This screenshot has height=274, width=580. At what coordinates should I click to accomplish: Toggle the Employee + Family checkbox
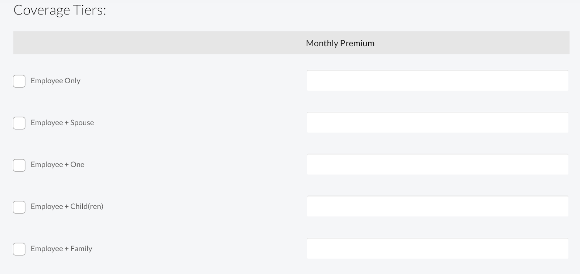(19, 249)
